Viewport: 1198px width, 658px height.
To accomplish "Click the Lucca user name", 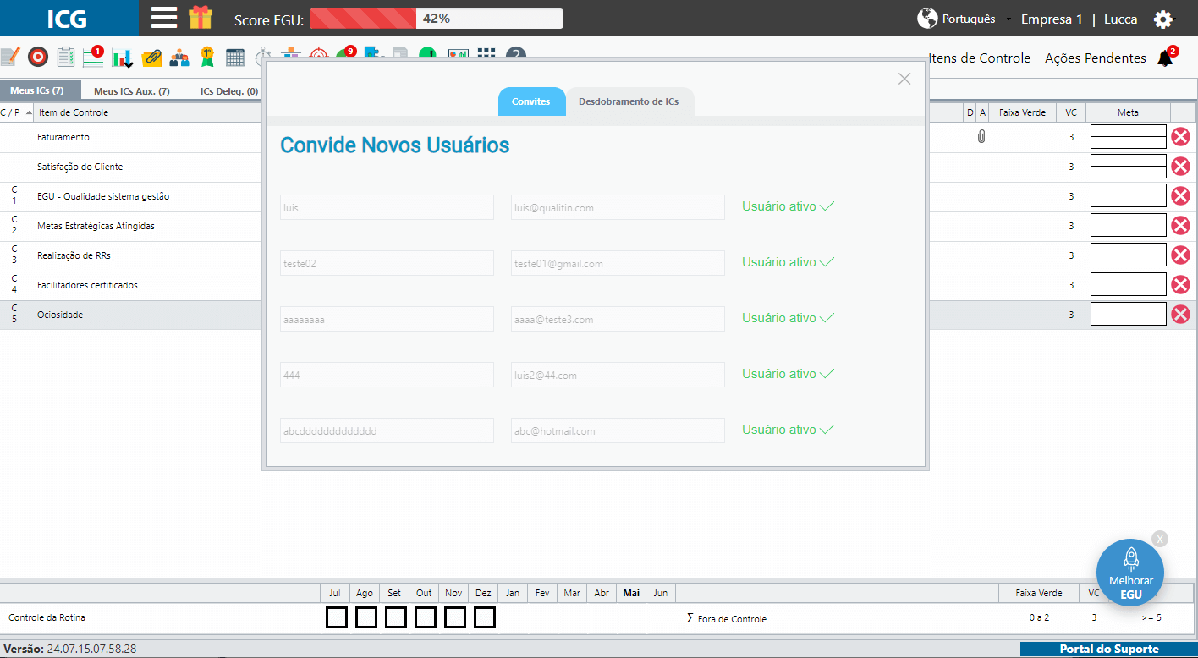I will point(1120,19).
